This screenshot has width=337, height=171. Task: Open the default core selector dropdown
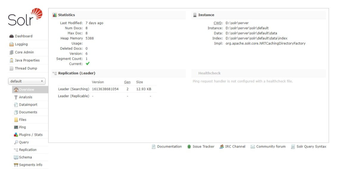click(x=27, y=81)
